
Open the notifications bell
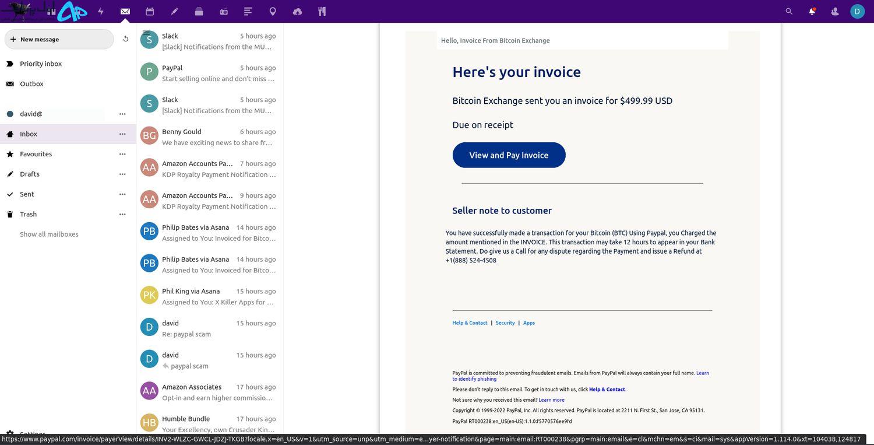click(812, 11)
